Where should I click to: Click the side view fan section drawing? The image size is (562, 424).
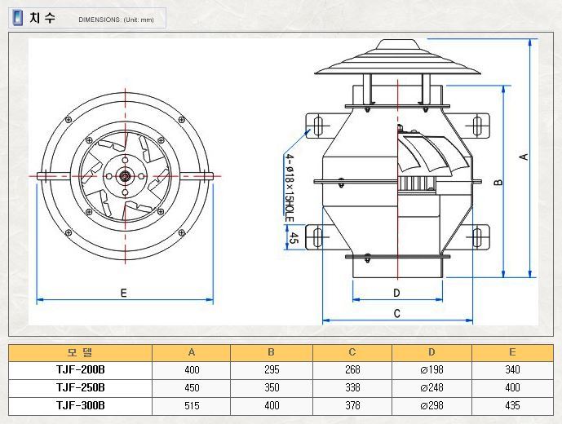pyautogui.click(x=396, y=181)
